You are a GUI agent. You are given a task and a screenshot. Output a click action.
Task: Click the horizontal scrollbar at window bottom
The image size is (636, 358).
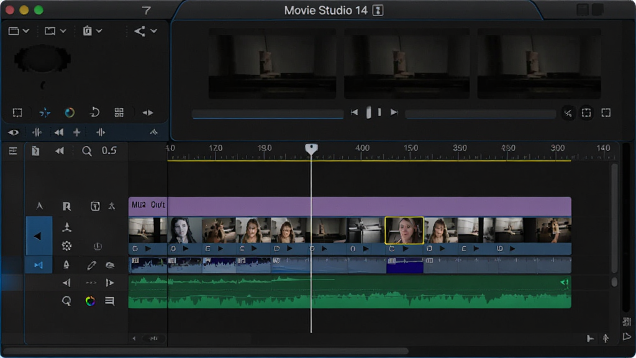coord(206,351)
